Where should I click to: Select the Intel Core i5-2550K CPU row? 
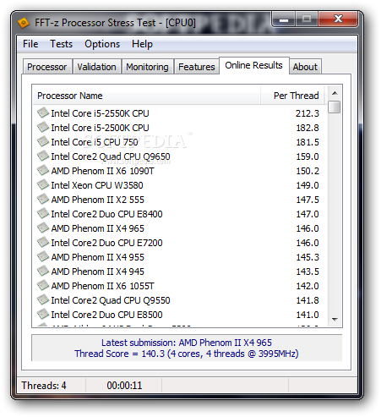tap(180, 113)
